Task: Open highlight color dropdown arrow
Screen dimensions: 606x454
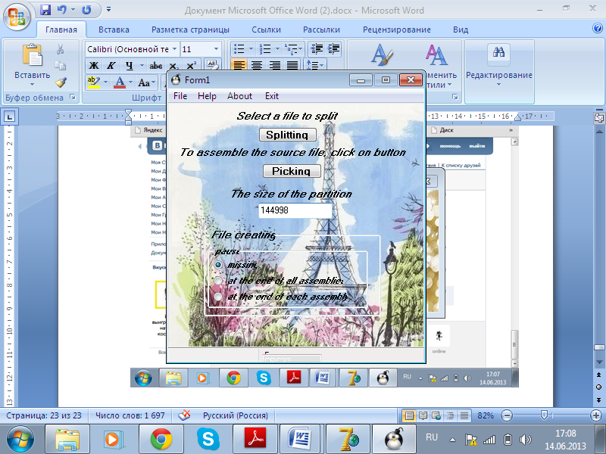Action: pyautogui.click(x=105, y=82)
